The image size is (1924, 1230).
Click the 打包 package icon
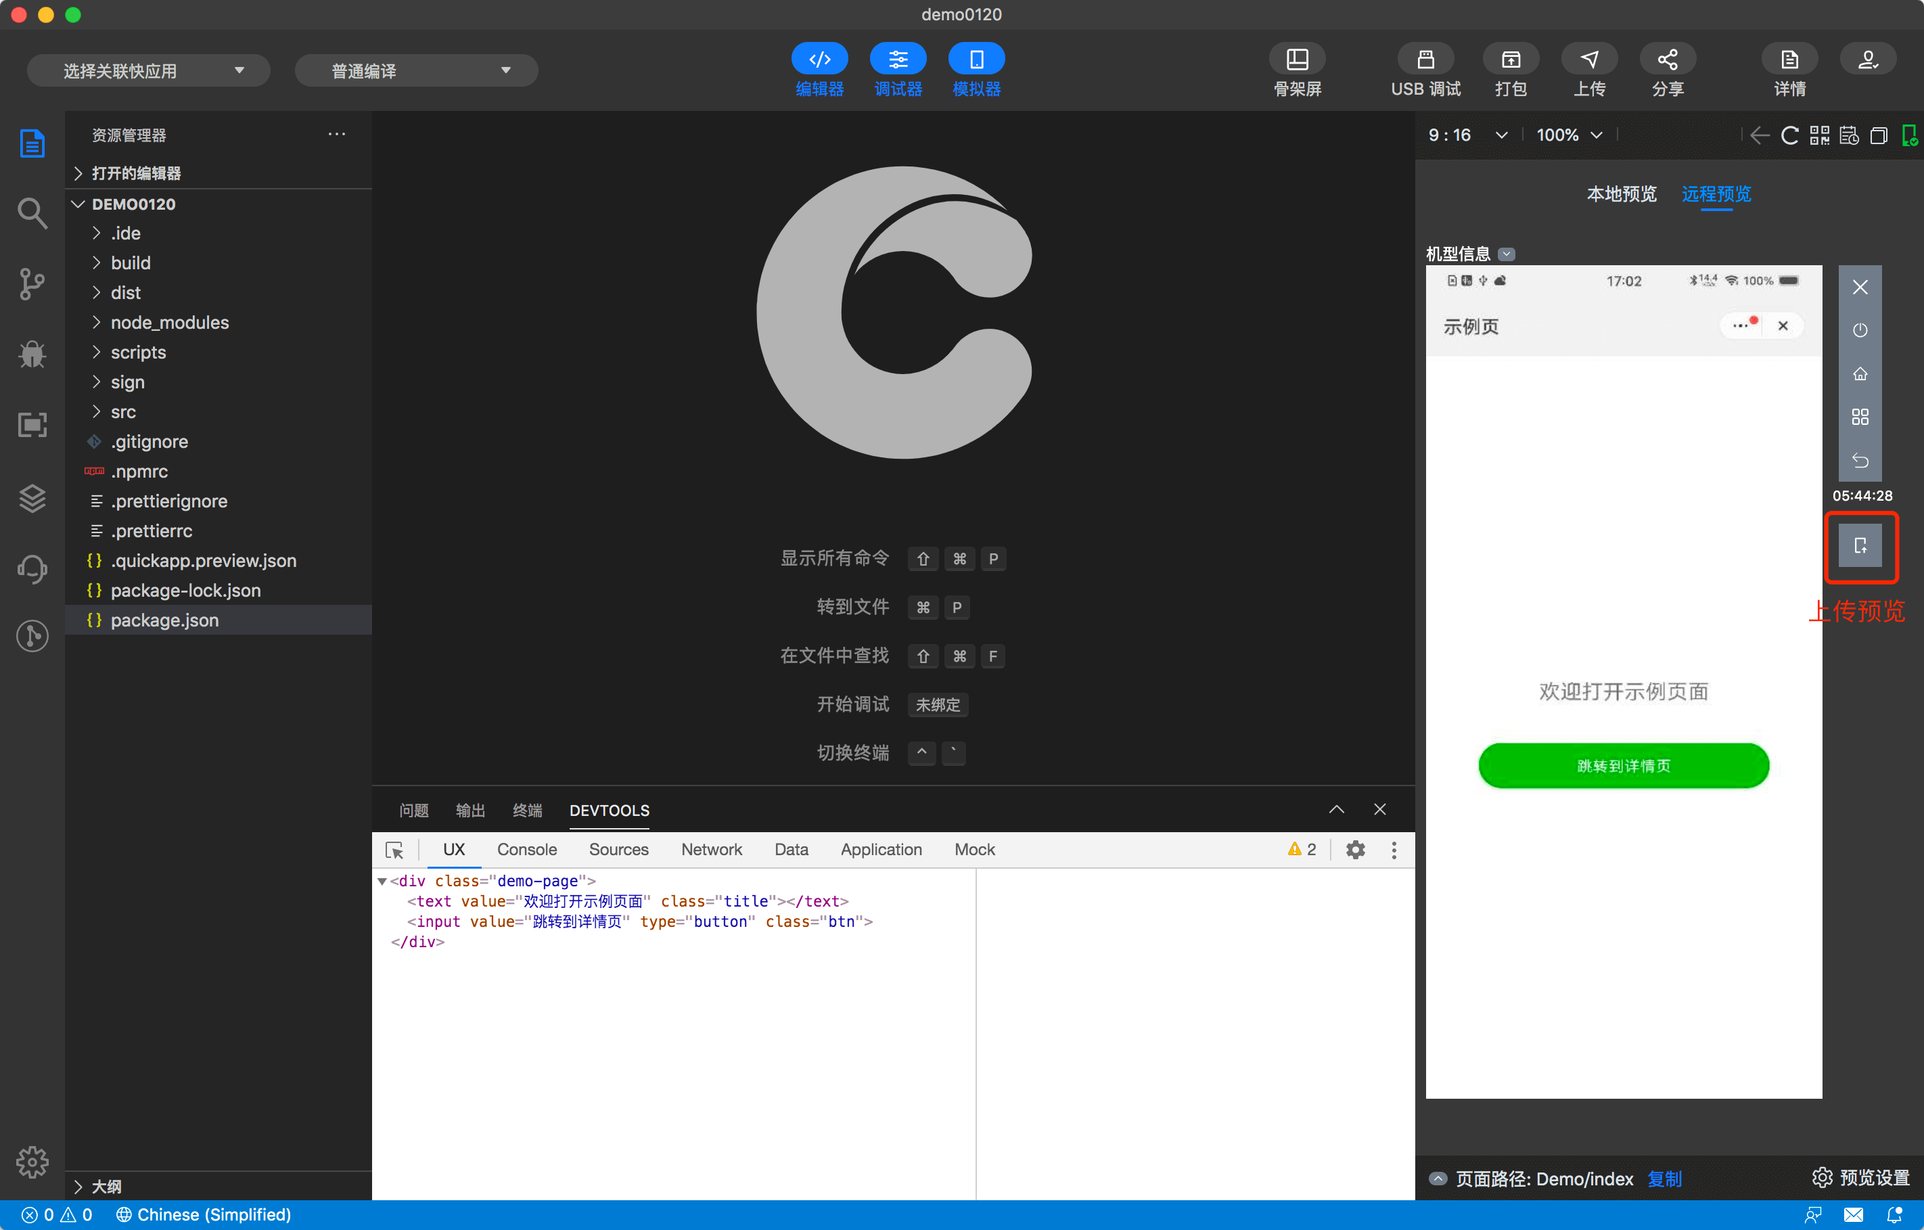coord(1509,60)
